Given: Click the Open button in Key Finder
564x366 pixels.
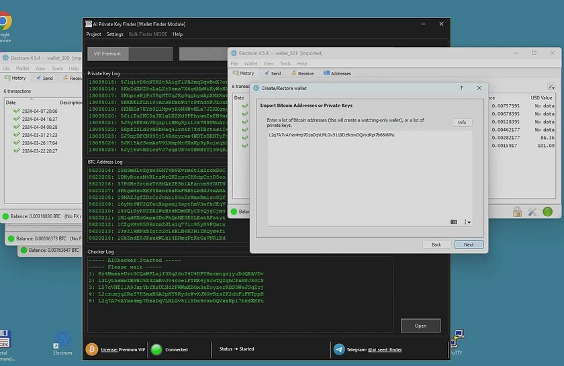Looking at the screenshot, I should (420, 326).
